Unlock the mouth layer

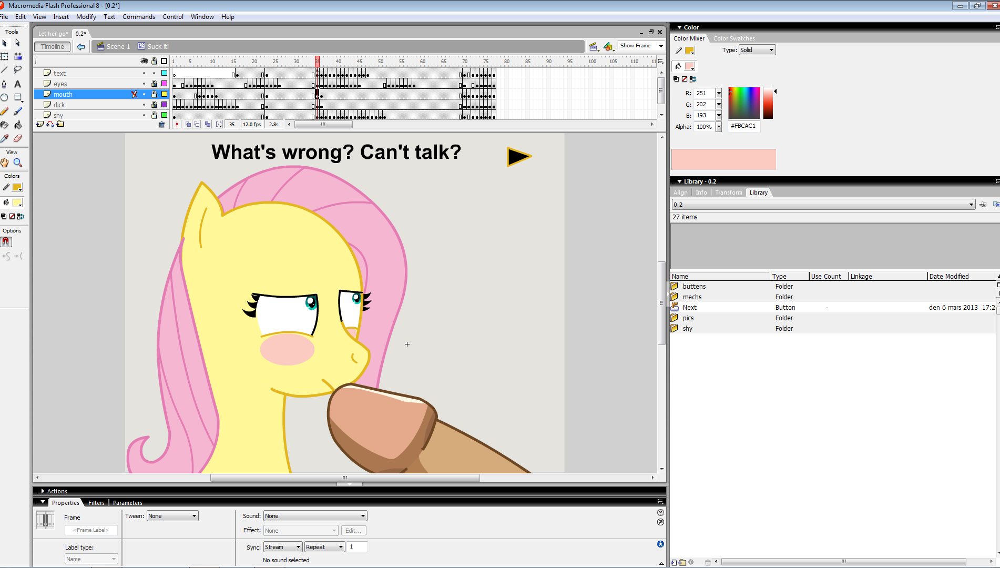pos(154,94)
